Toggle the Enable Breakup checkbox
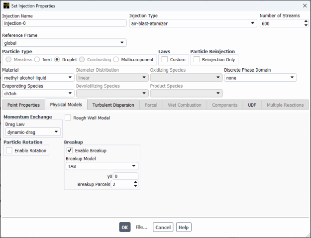 click(70, 150)
